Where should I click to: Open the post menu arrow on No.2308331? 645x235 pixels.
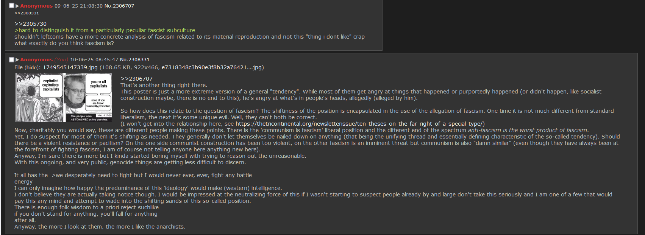(17, 60)
